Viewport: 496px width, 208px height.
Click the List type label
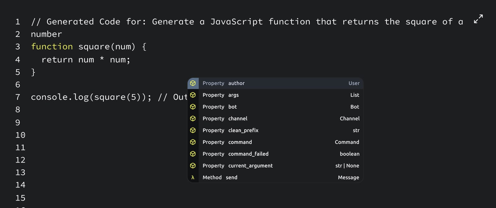coord(355,95)
